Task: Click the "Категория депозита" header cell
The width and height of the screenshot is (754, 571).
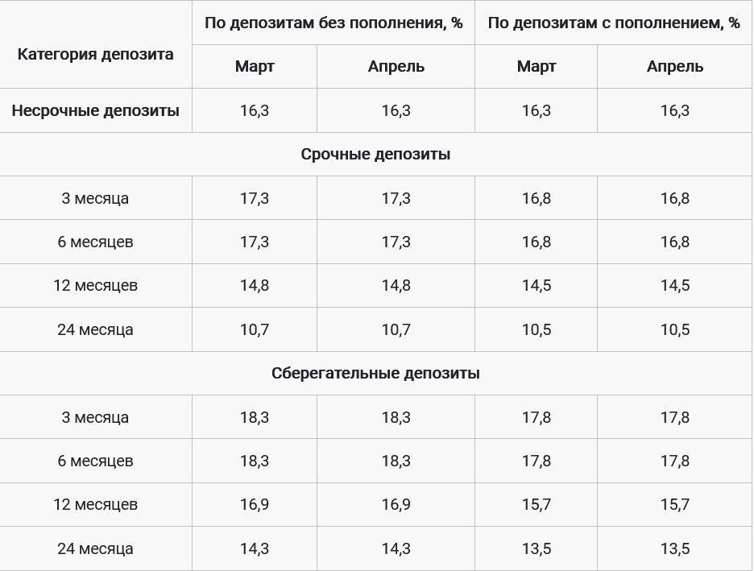Action: (95, 55)
